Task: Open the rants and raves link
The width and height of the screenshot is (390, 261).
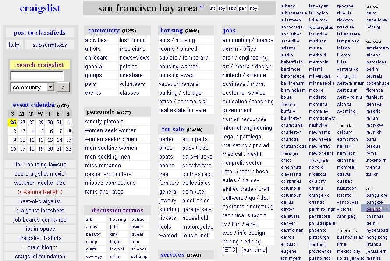Action: coord(104,192)
